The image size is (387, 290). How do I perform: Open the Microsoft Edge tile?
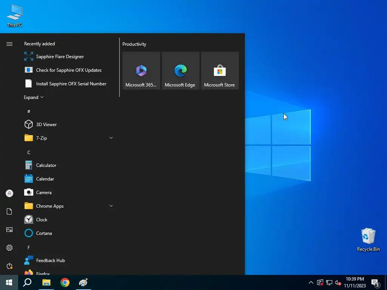181,71
